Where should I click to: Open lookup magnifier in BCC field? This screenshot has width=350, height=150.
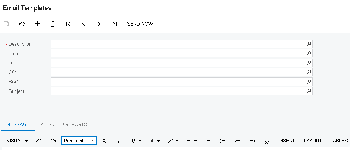(309, 82)
